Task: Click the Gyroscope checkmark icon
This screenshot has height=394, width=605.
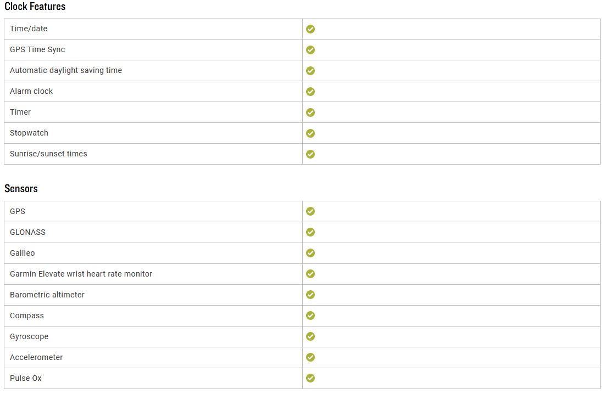Action: tap(310, 336)
